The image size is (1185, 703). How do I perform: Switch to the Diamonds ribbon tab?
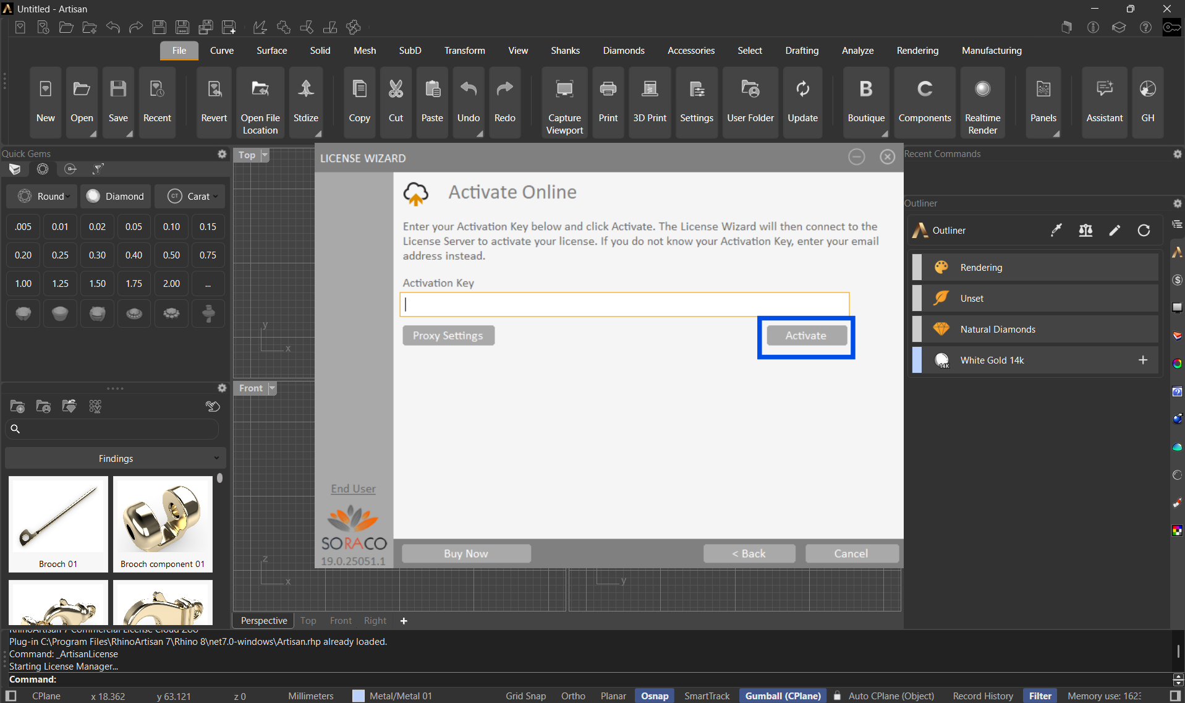623,51
